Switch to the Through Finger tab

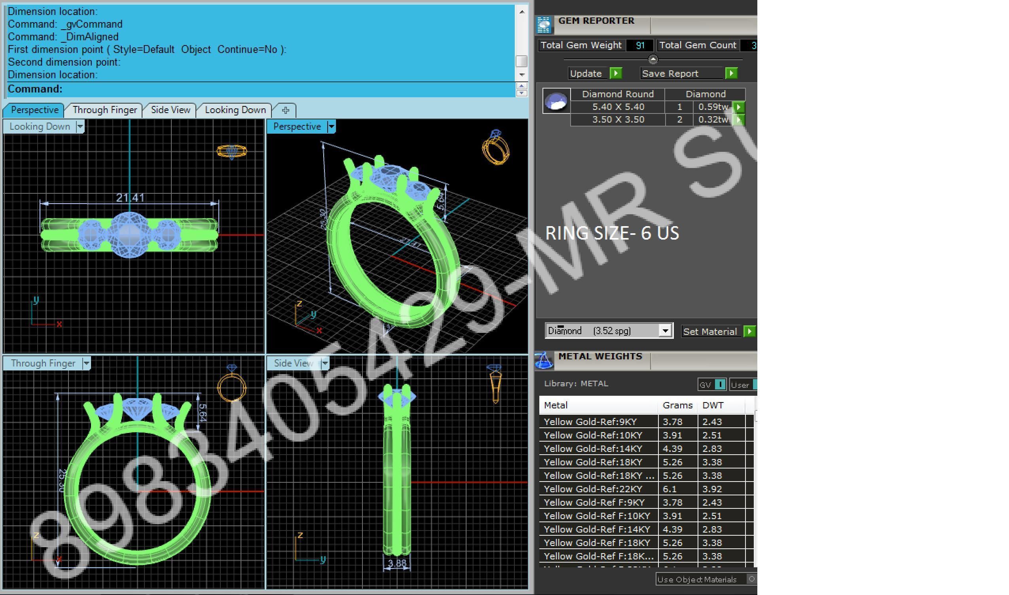104,110
